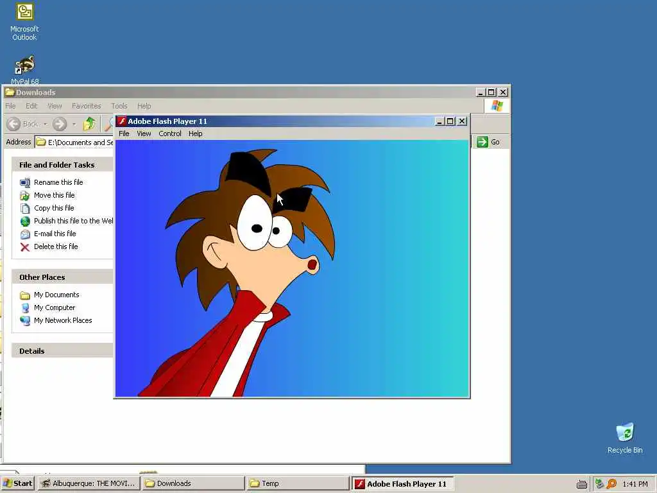The image size is (657, 493).
Task: Click the Flash Player title bar icon
Action: (121, 121)
